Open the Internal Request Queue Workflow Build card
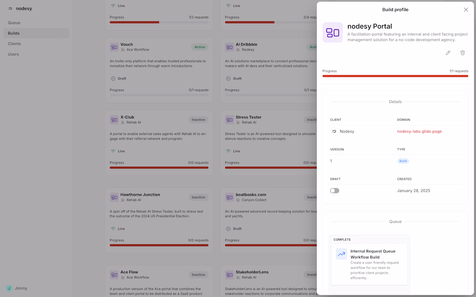 (369, 264)
